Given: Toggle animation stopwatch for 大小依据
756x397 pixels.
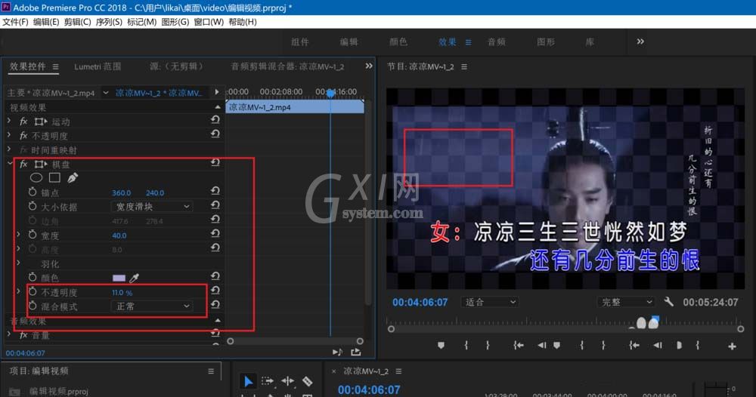Looking at the screenshot, I should (33, 206).
